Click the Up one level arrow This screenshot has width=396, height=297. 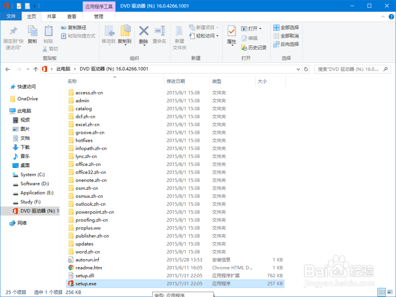[36, 69]
